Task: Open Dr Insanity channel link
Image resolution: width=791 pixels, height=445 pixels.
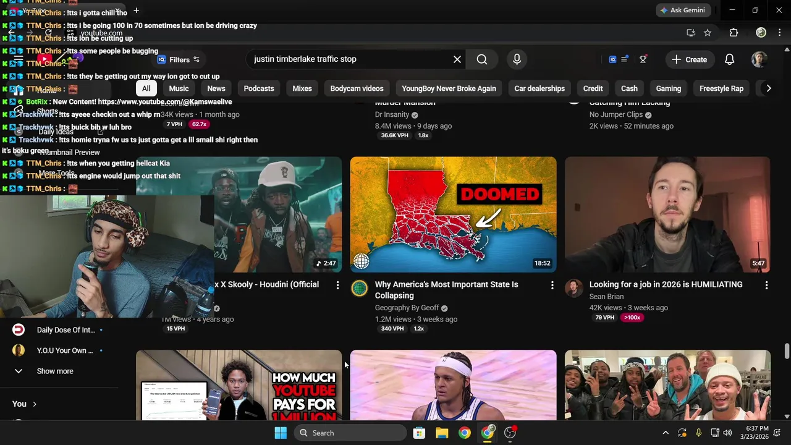Action: click(392, 115)
